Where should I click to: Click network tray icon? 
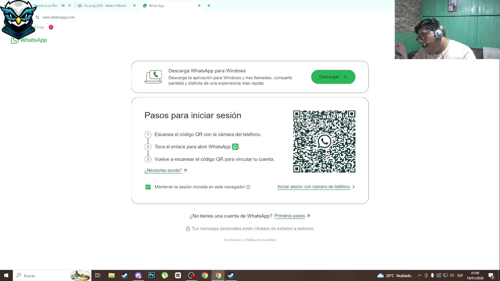[445, 276]
